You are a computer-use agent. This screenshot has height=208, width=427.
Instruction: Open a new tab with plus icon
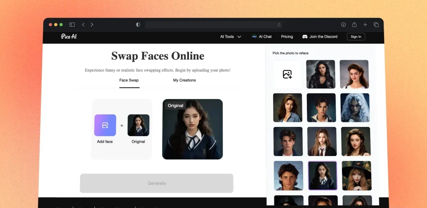[x=365, y=25]
